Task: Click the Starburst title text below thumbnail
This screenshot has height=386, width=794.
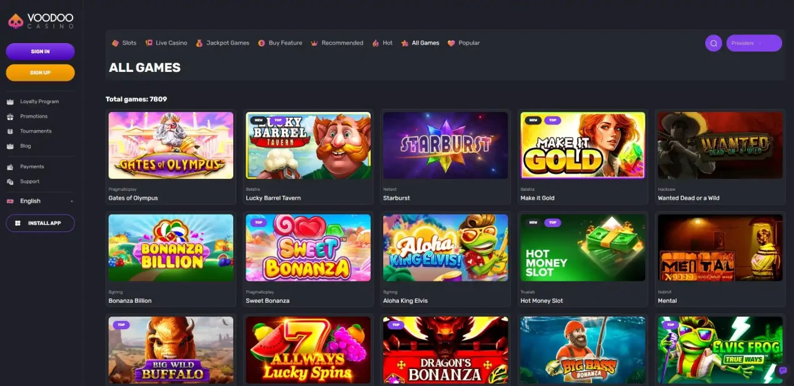Action: (396, 198)
